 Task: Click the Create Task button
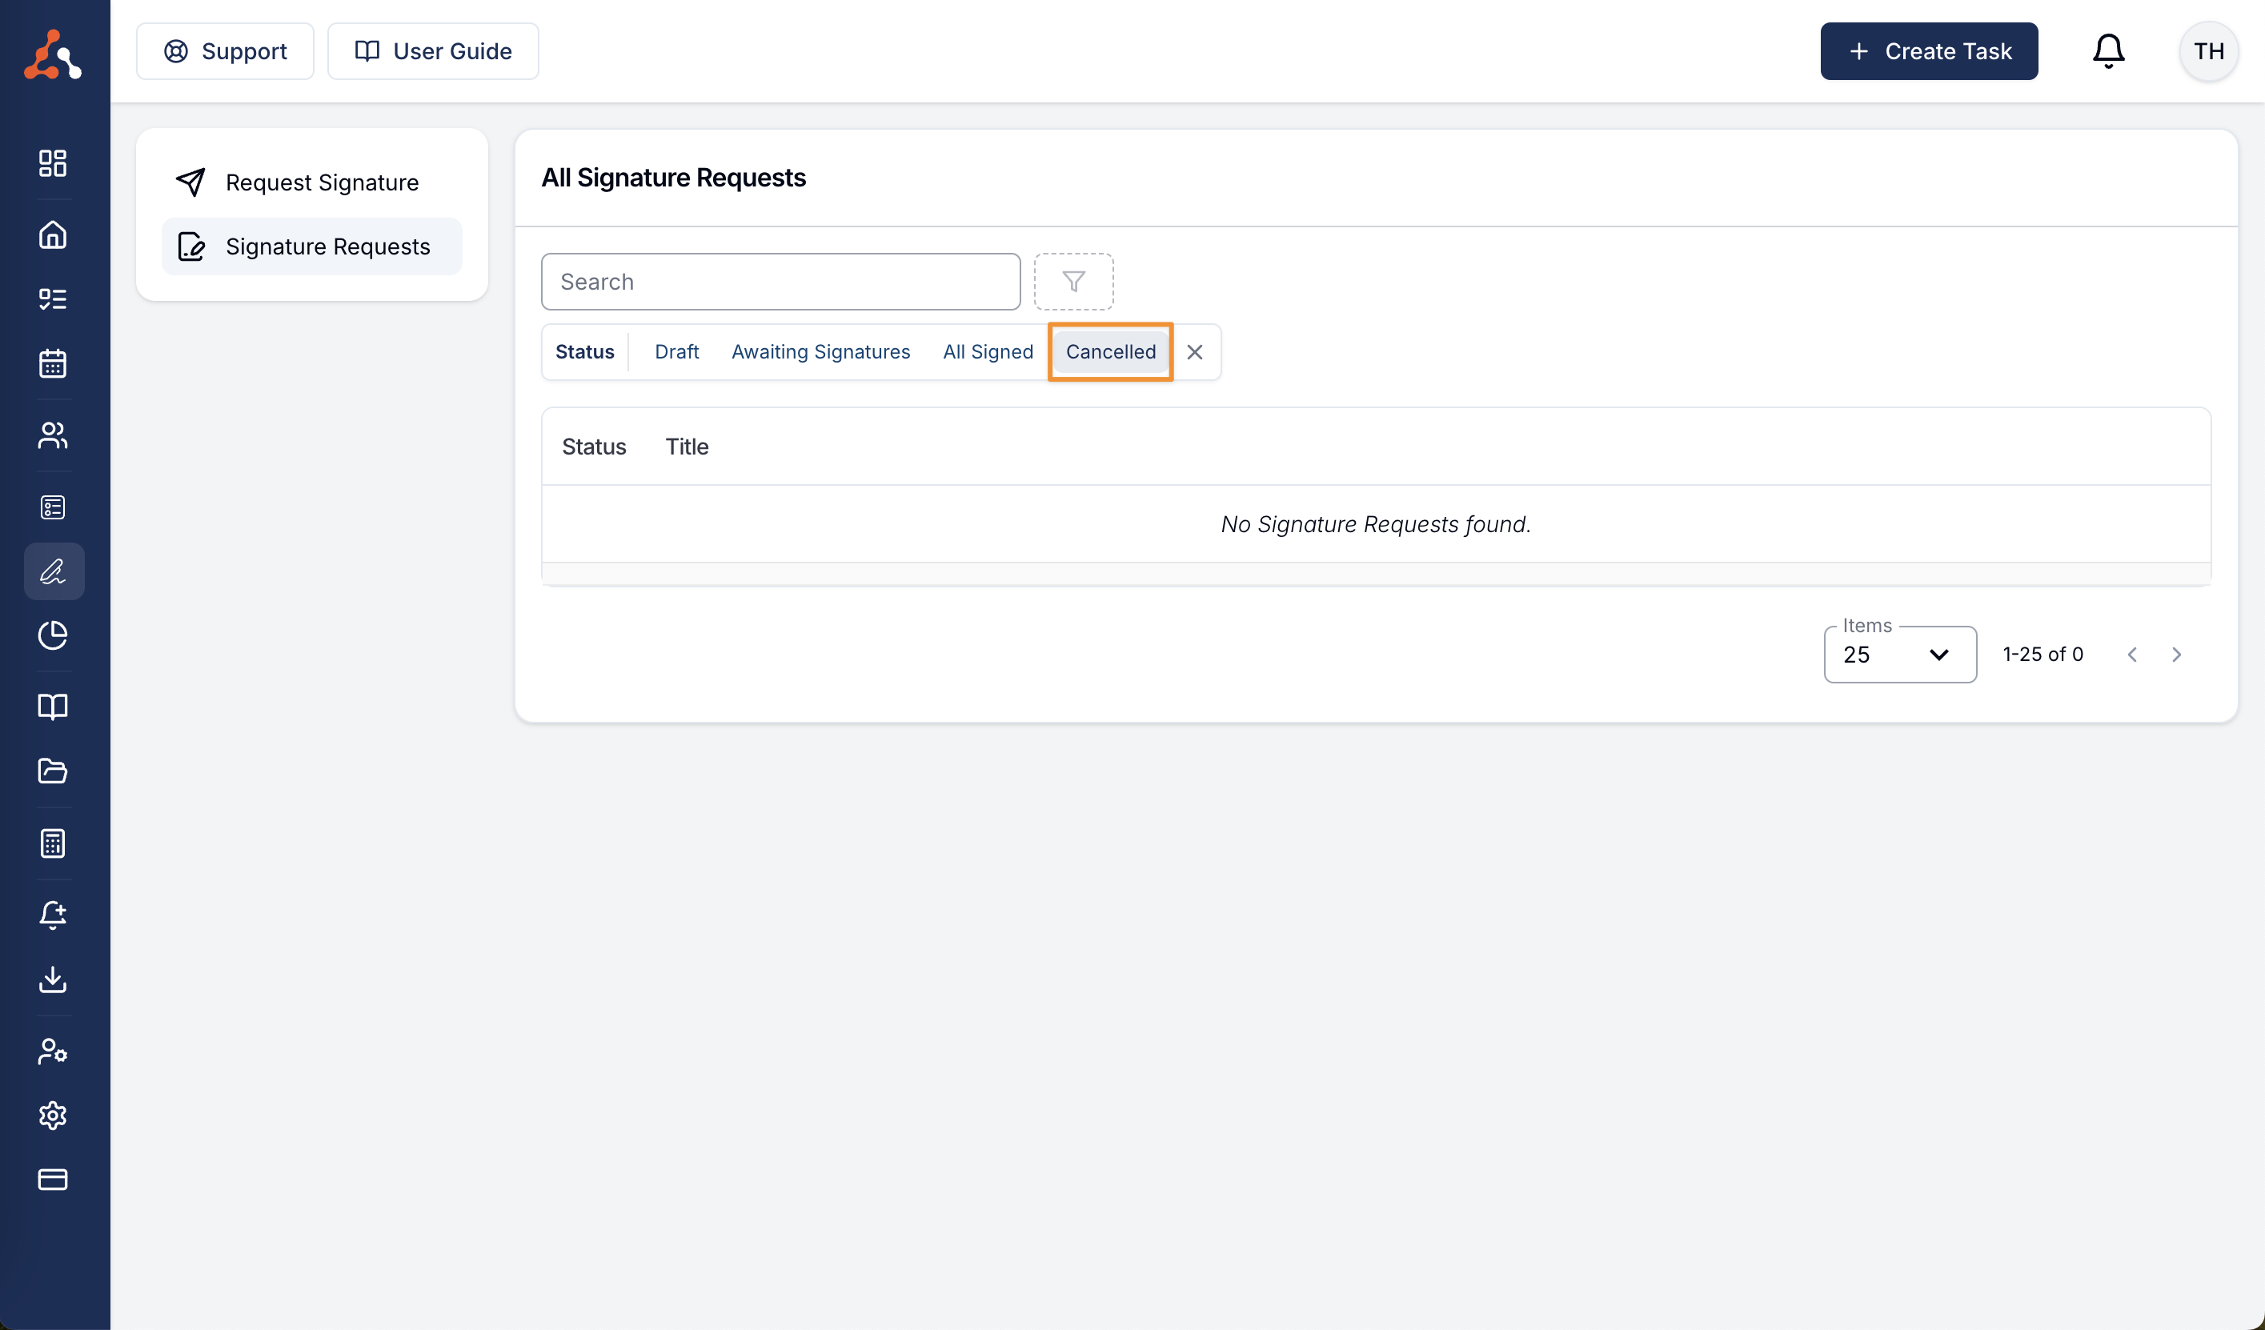pos(1928,51)
